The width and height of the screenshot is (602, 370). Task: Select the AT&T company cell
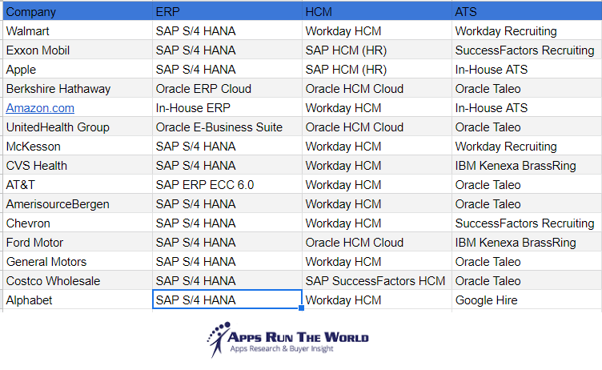point(78,184)
